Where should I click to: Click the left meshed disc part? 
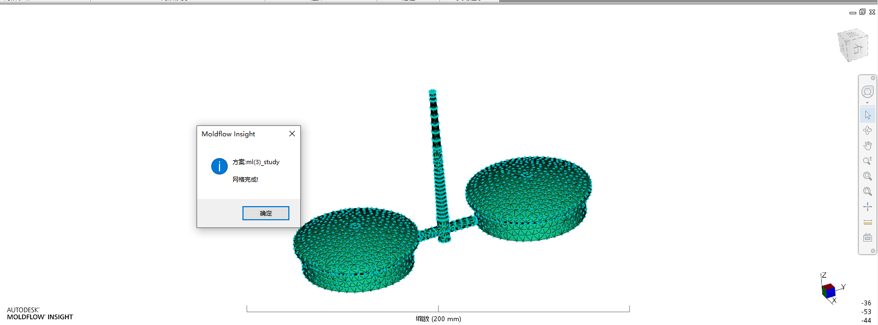coord(356,249)
